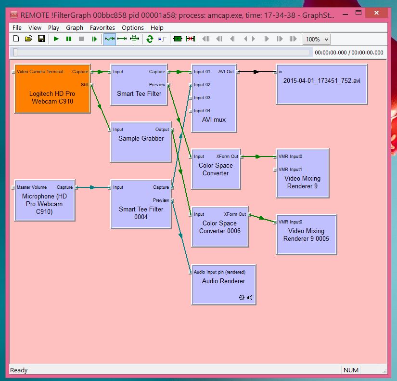Click the single-bar backward seek button
Image resolution: width=397 pixels, height=381 pixels.
point(232,39)
